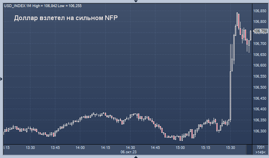Click the 14:00 time axis label

coord(80,147)
